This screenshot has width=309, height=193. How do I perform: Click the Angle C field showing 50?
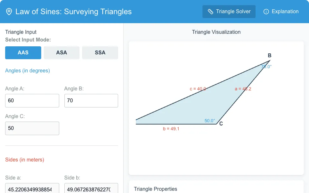point(32,128)
